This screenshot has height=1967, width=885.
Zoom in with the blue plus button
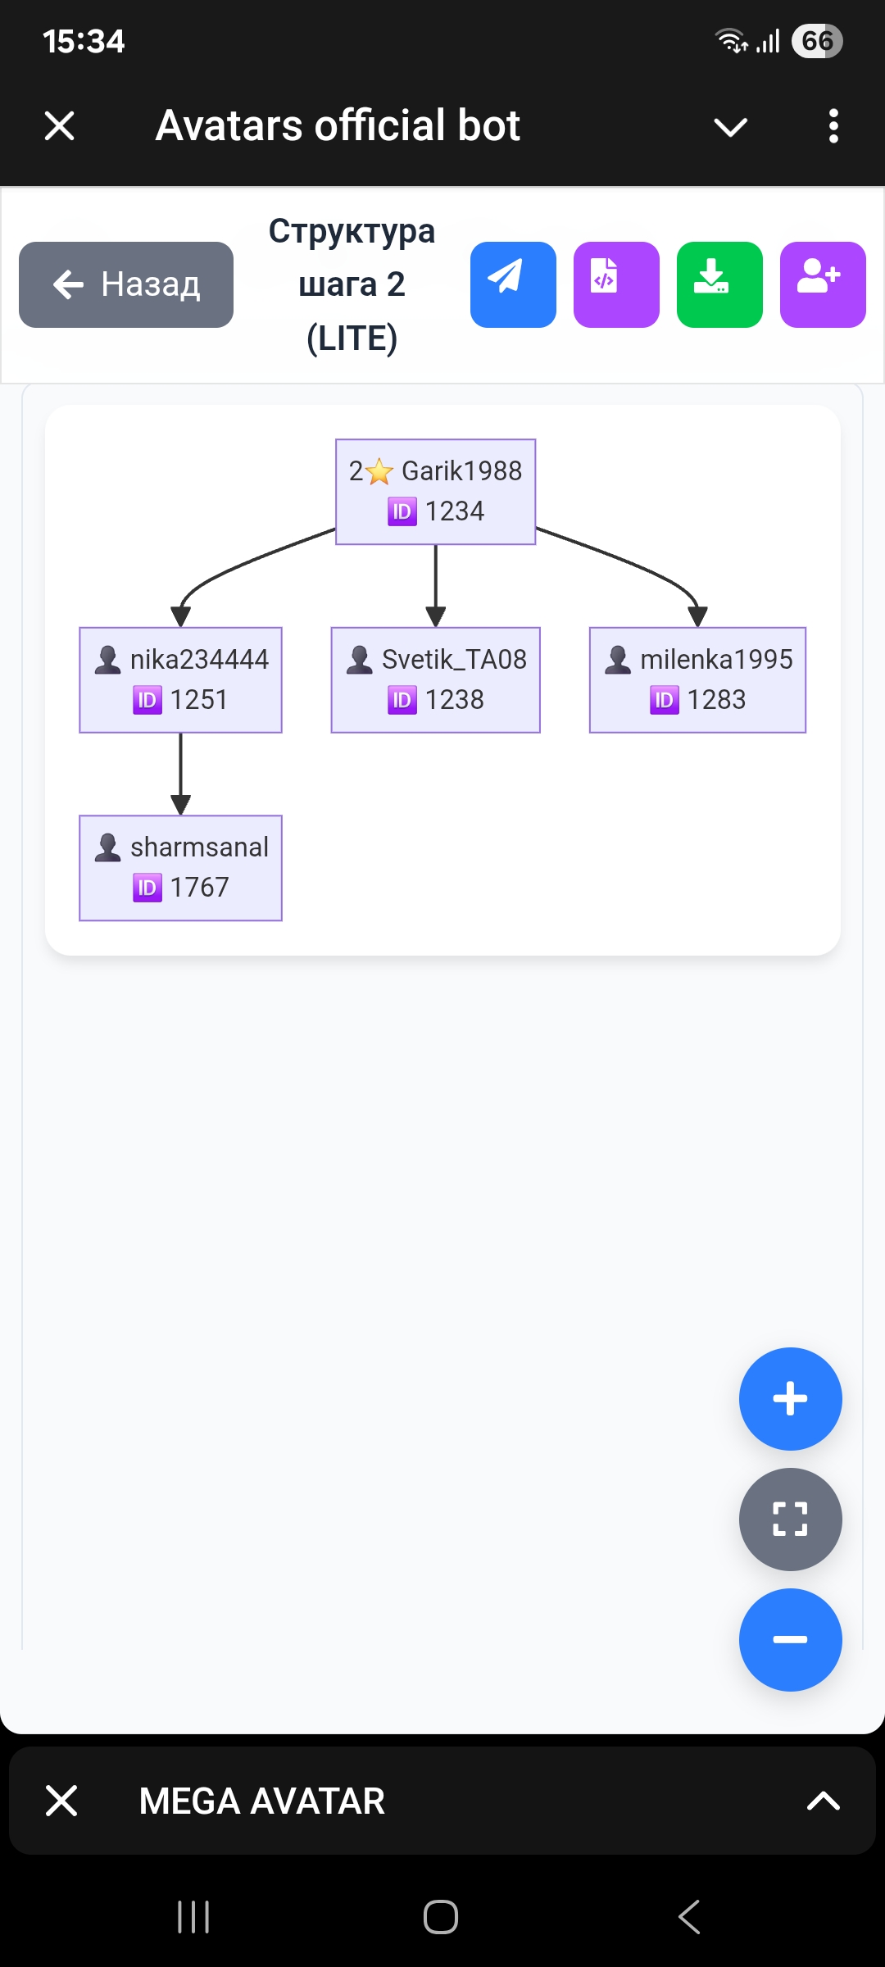click(790, 1399)
